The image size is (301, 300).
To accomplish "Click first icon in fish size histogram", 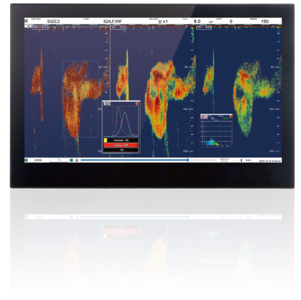I will 202,116.
